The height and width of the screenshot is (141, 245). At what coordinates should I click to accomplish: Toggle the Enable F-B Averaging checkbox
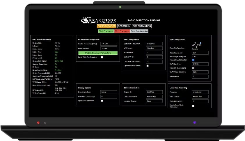pos(193,68)
